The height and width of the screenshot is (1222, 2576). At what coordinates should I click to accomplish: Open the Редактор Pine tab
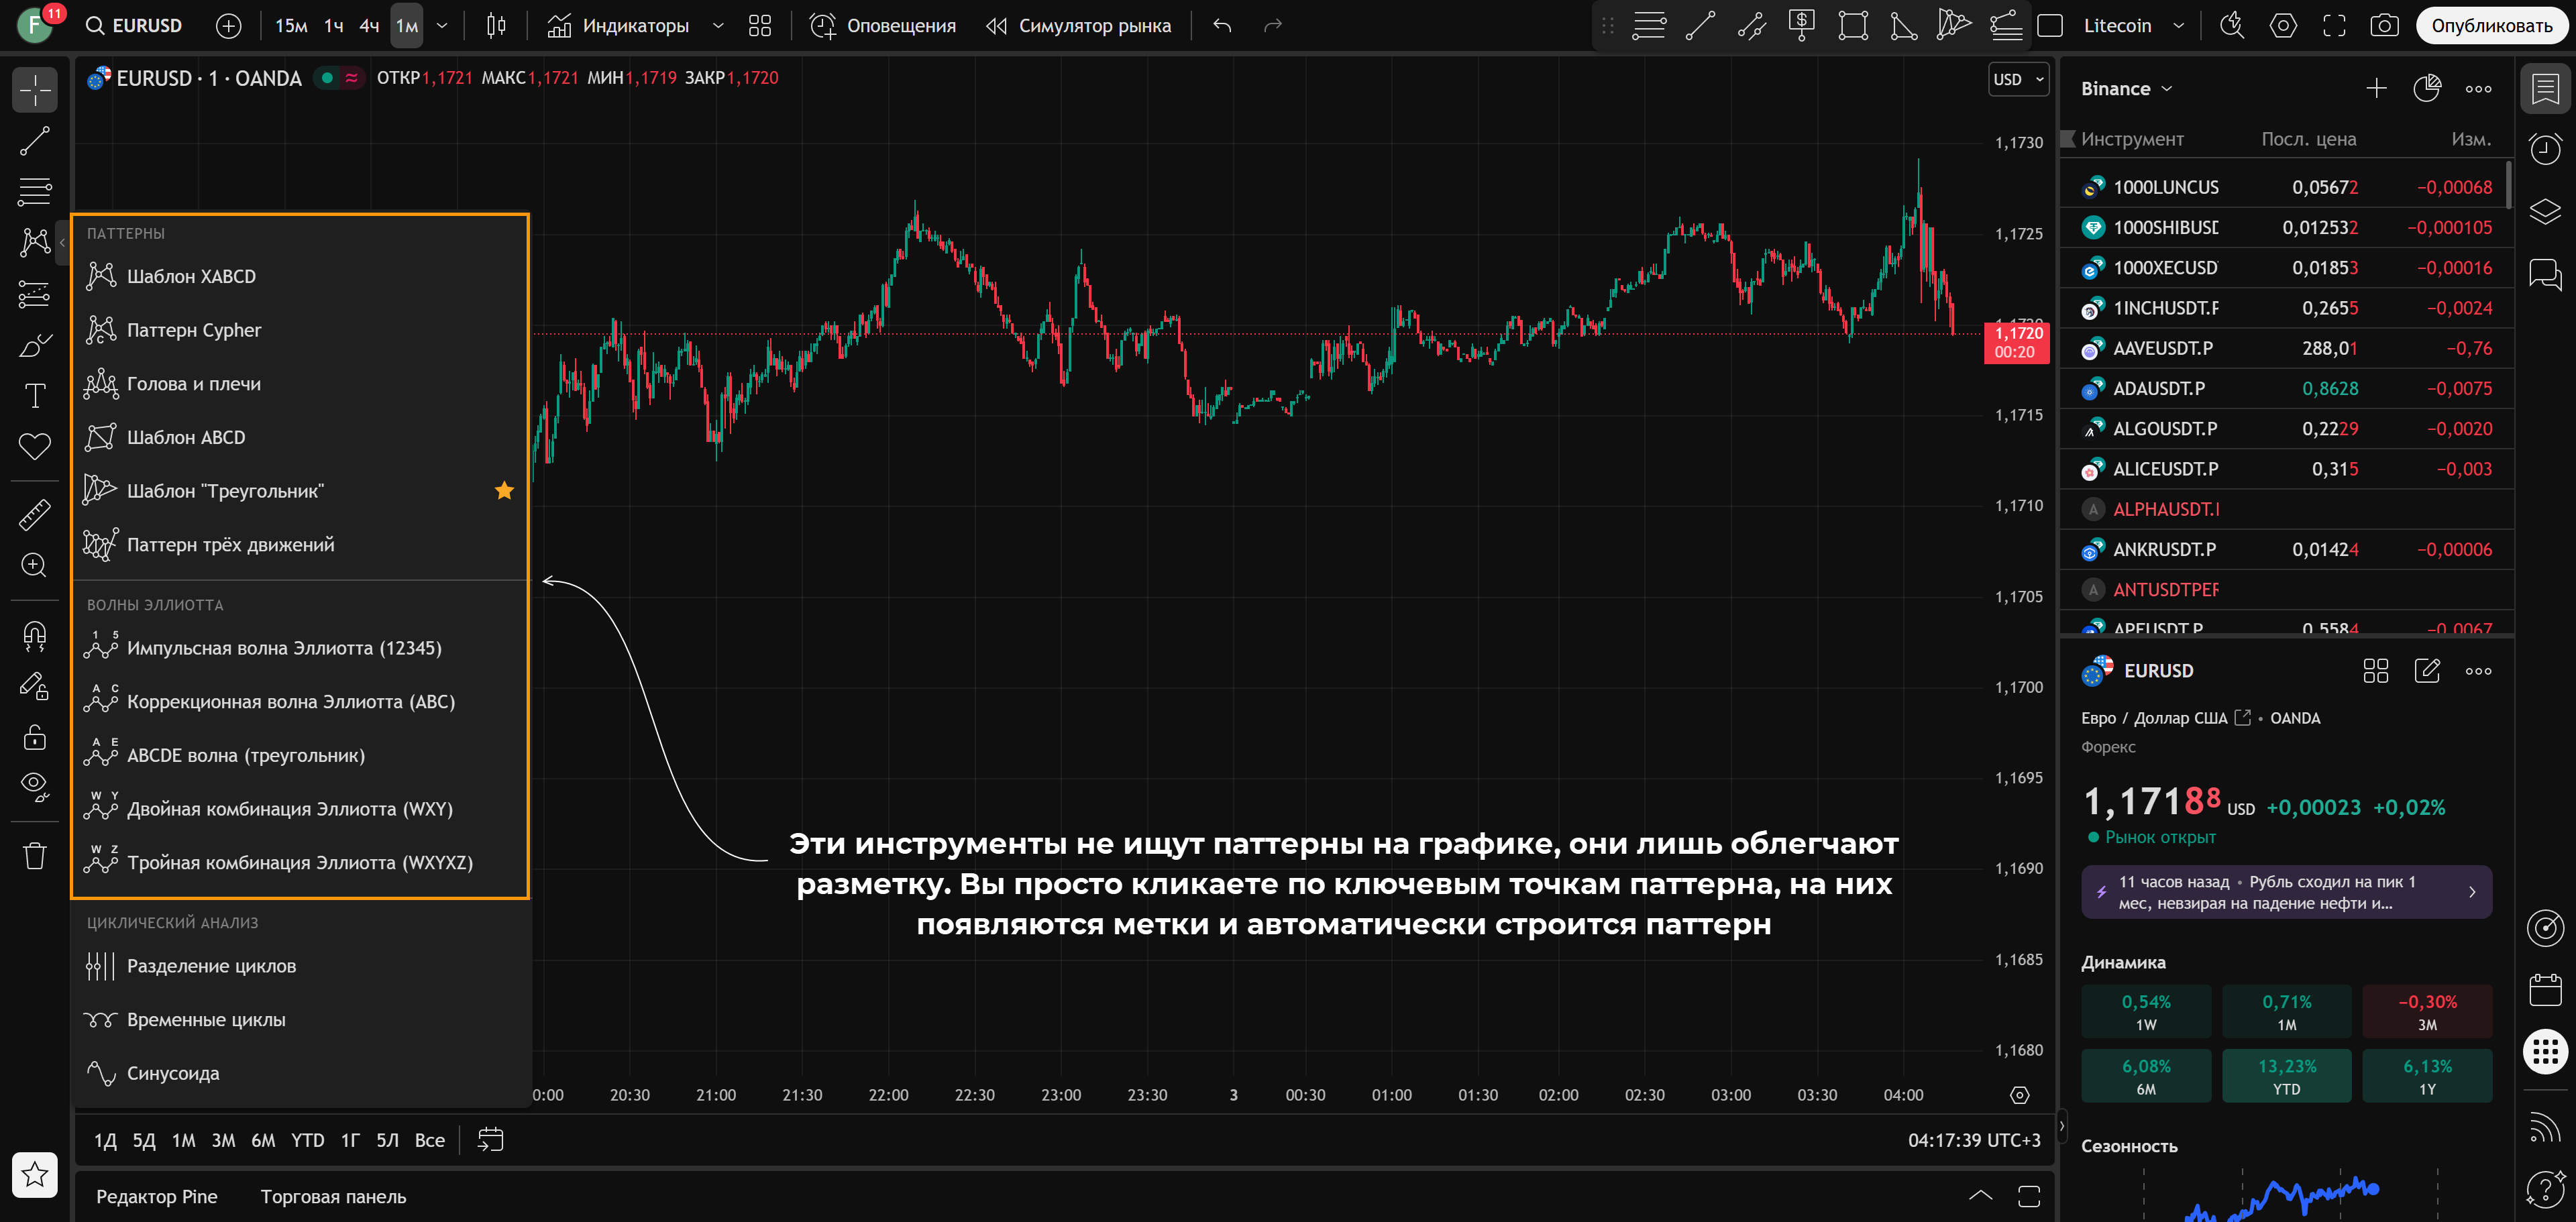[x=156, y=1197]
